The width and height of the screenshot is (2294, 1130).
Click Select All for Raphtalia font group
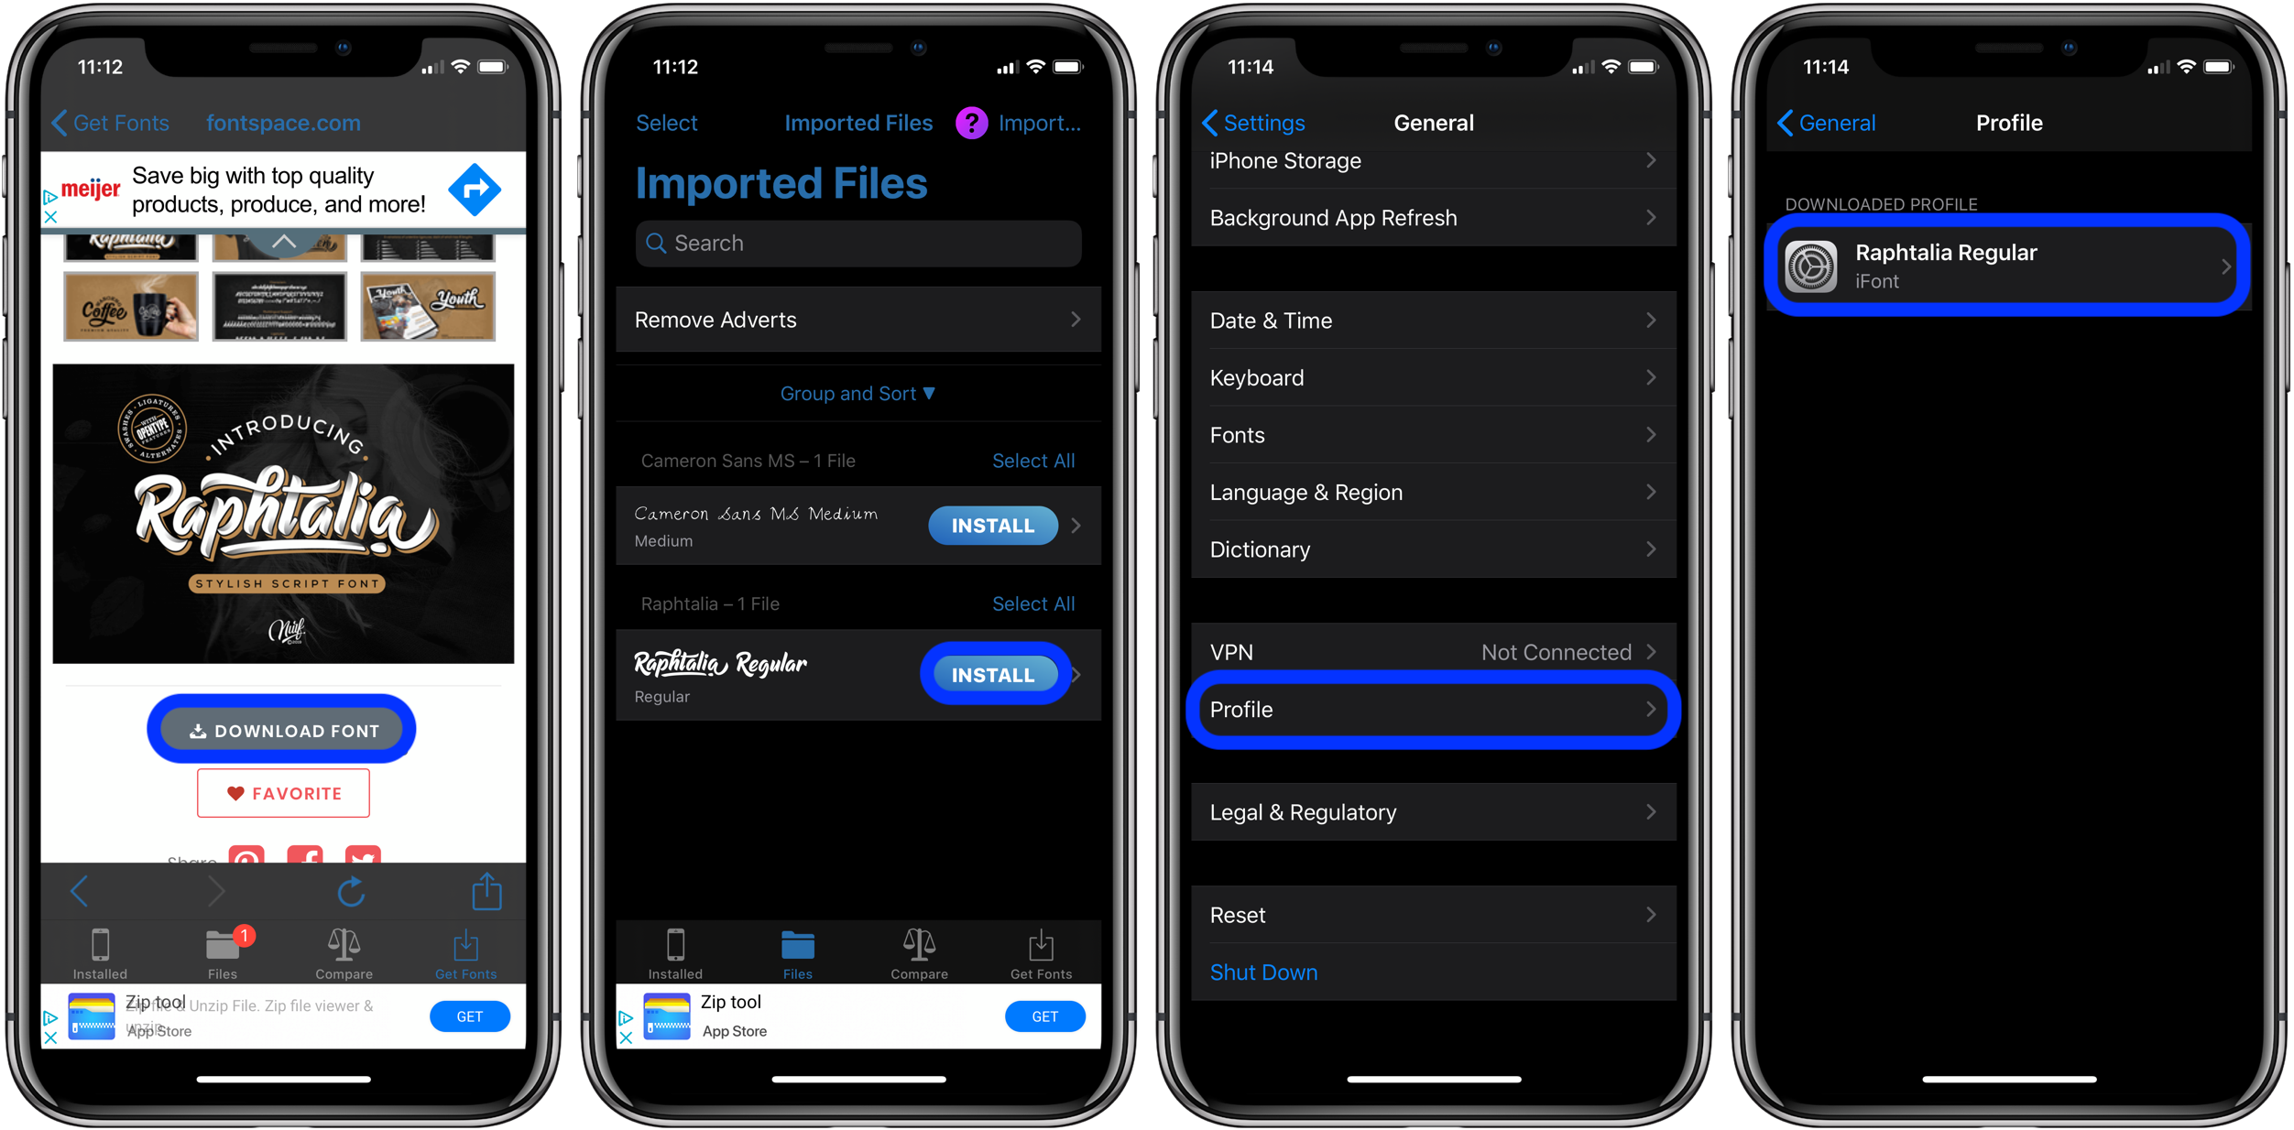(x=1034, y=601)
